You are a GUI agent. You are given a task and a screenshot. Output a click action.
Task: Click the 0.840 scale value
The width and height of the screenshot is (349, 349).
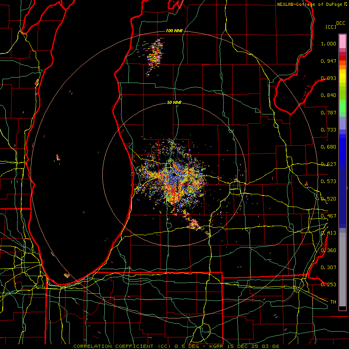[328, 95]
